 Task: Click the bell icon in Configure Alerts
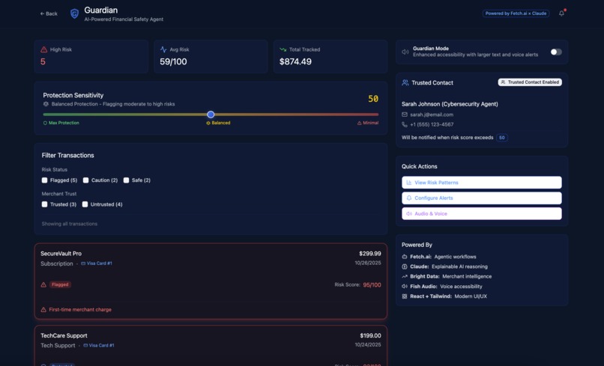coord(409,198)
